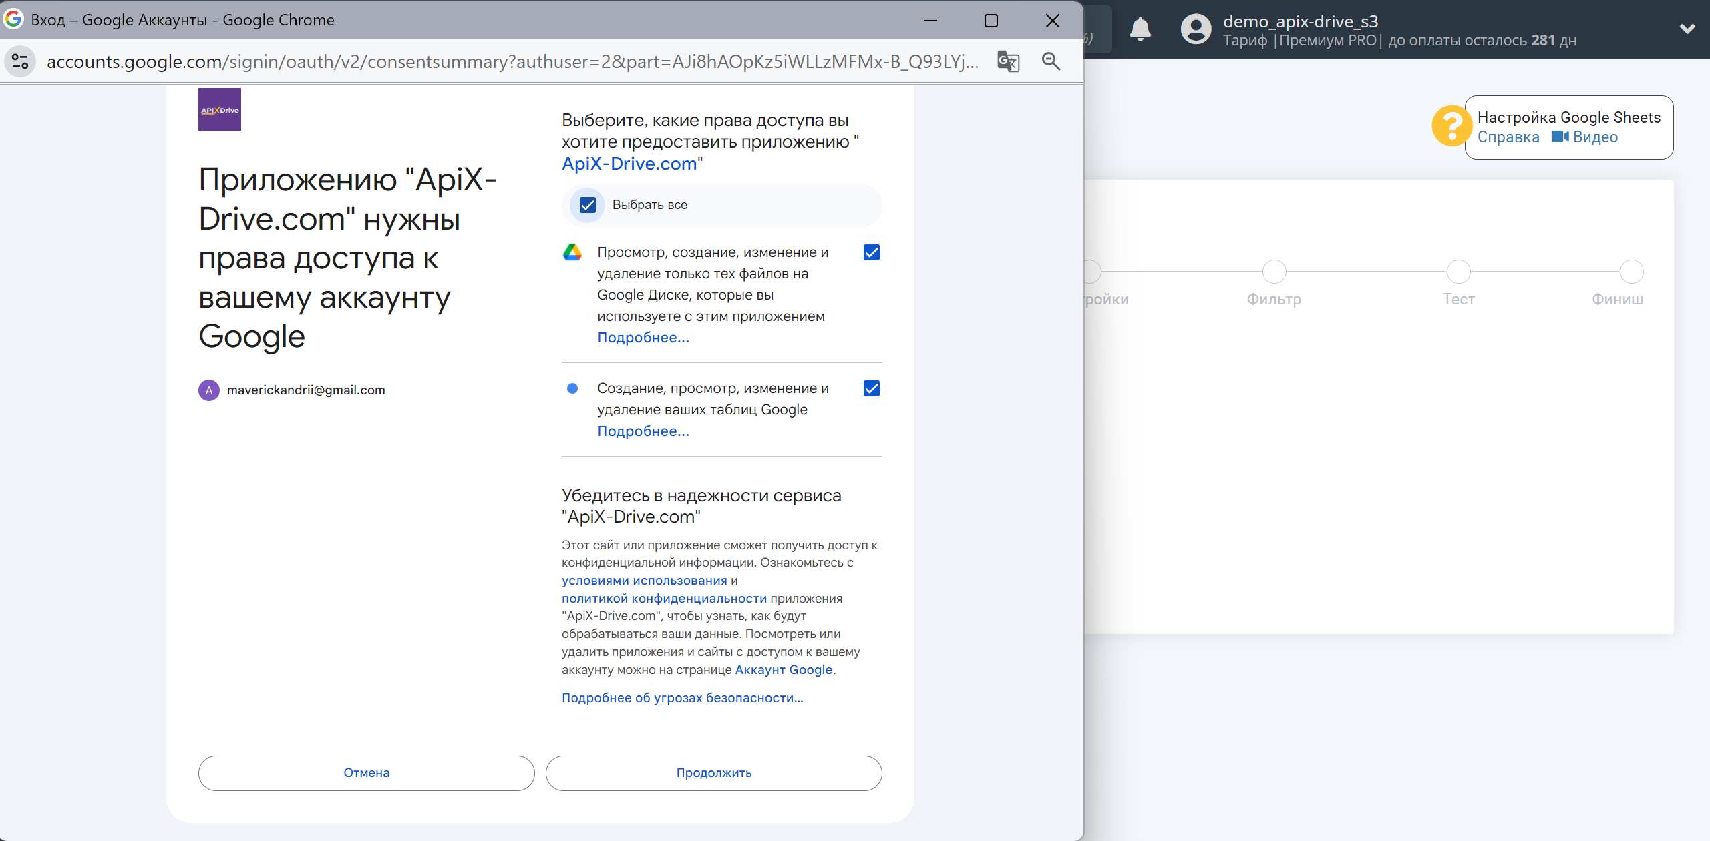Select the 'Фильтр' step in the progress bar
This screenshot has height=841, width=1710.
[1274, 272]
